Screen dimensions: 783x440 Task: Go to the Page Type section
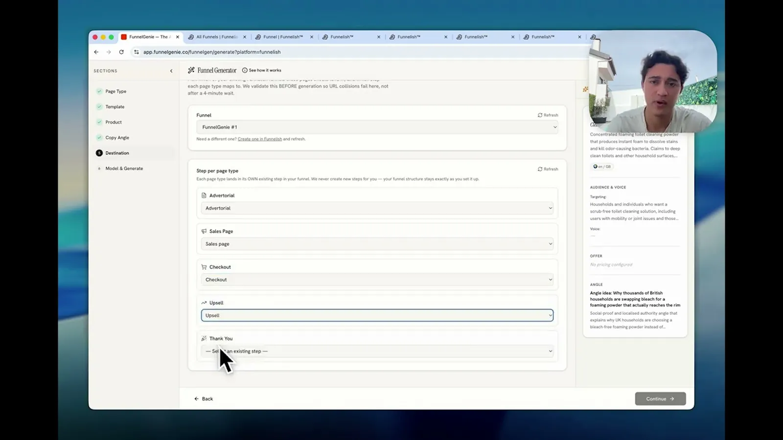tap(116, 91)
